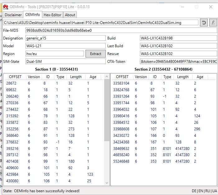
Task: Close the OEMInfo Tools window
Action: [211, 7]
